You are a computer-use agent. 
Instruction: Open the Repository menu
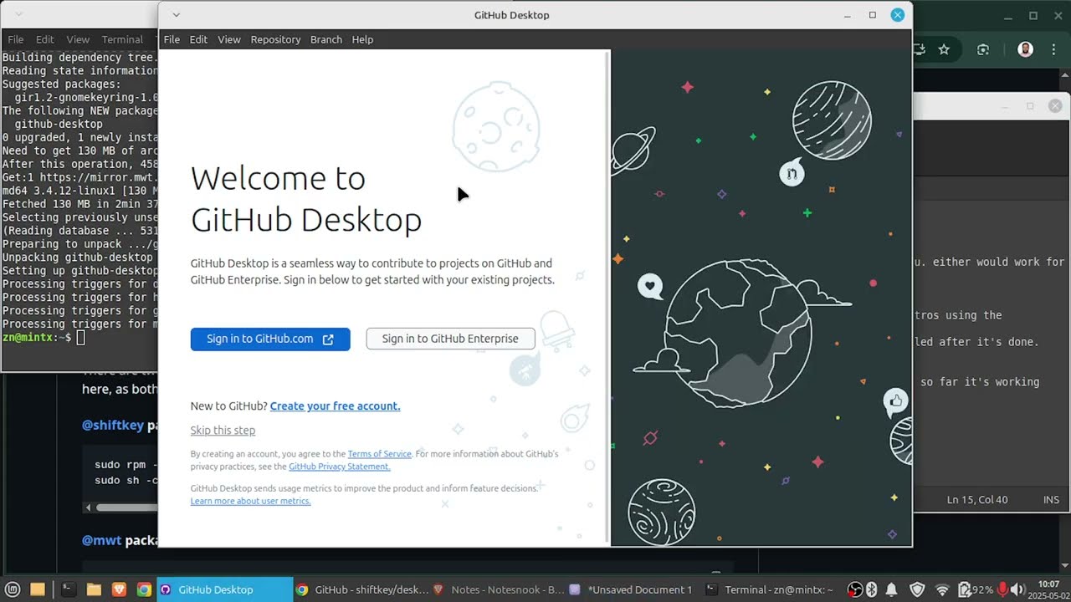275,39
